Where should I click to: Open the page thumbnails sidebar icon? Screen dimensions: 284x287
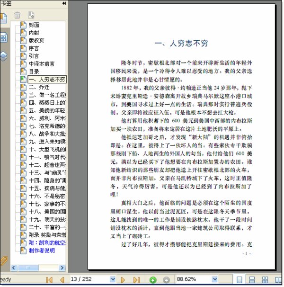point(4,37)
